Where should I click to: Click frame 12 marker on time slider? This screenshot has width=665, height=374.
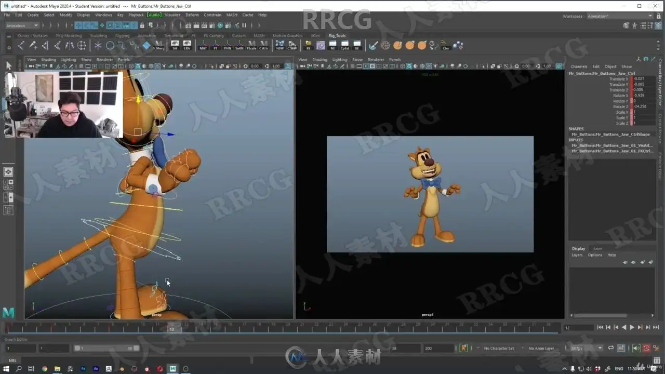click(171, 328)
